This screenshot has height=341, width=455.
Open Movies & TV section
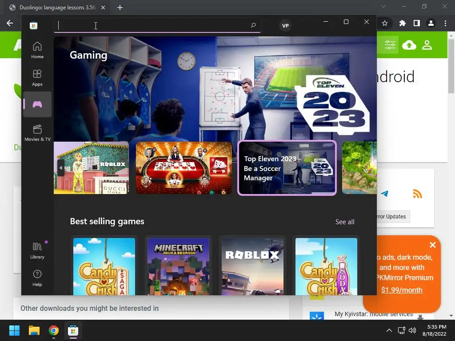click(37, 133)
